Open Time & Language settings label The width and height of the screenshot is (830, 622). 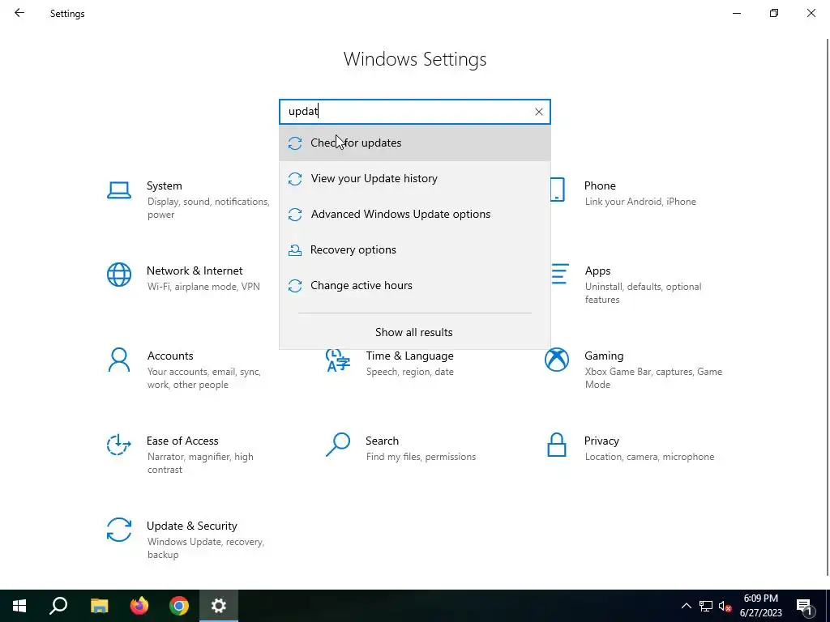(409, 356)
